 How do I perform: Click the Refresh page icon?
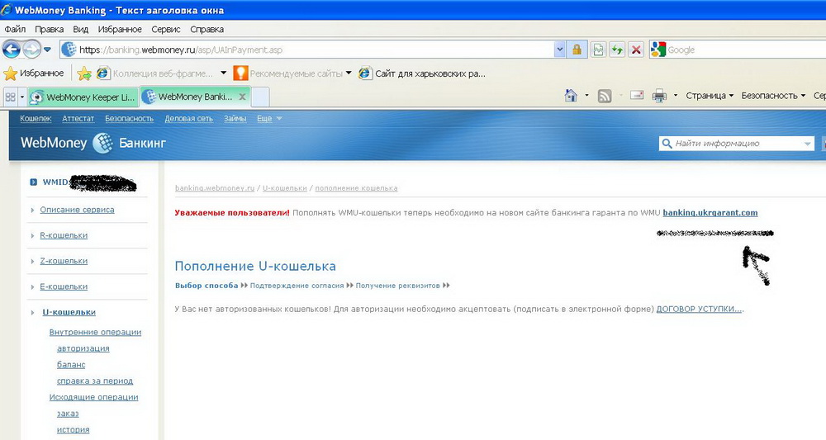click(617, 50)
